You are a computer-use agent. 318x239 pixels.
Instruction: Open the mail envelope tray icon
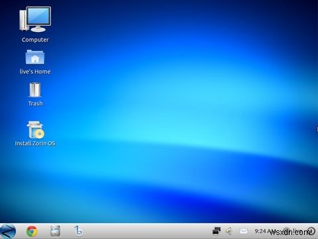(243, 231)
